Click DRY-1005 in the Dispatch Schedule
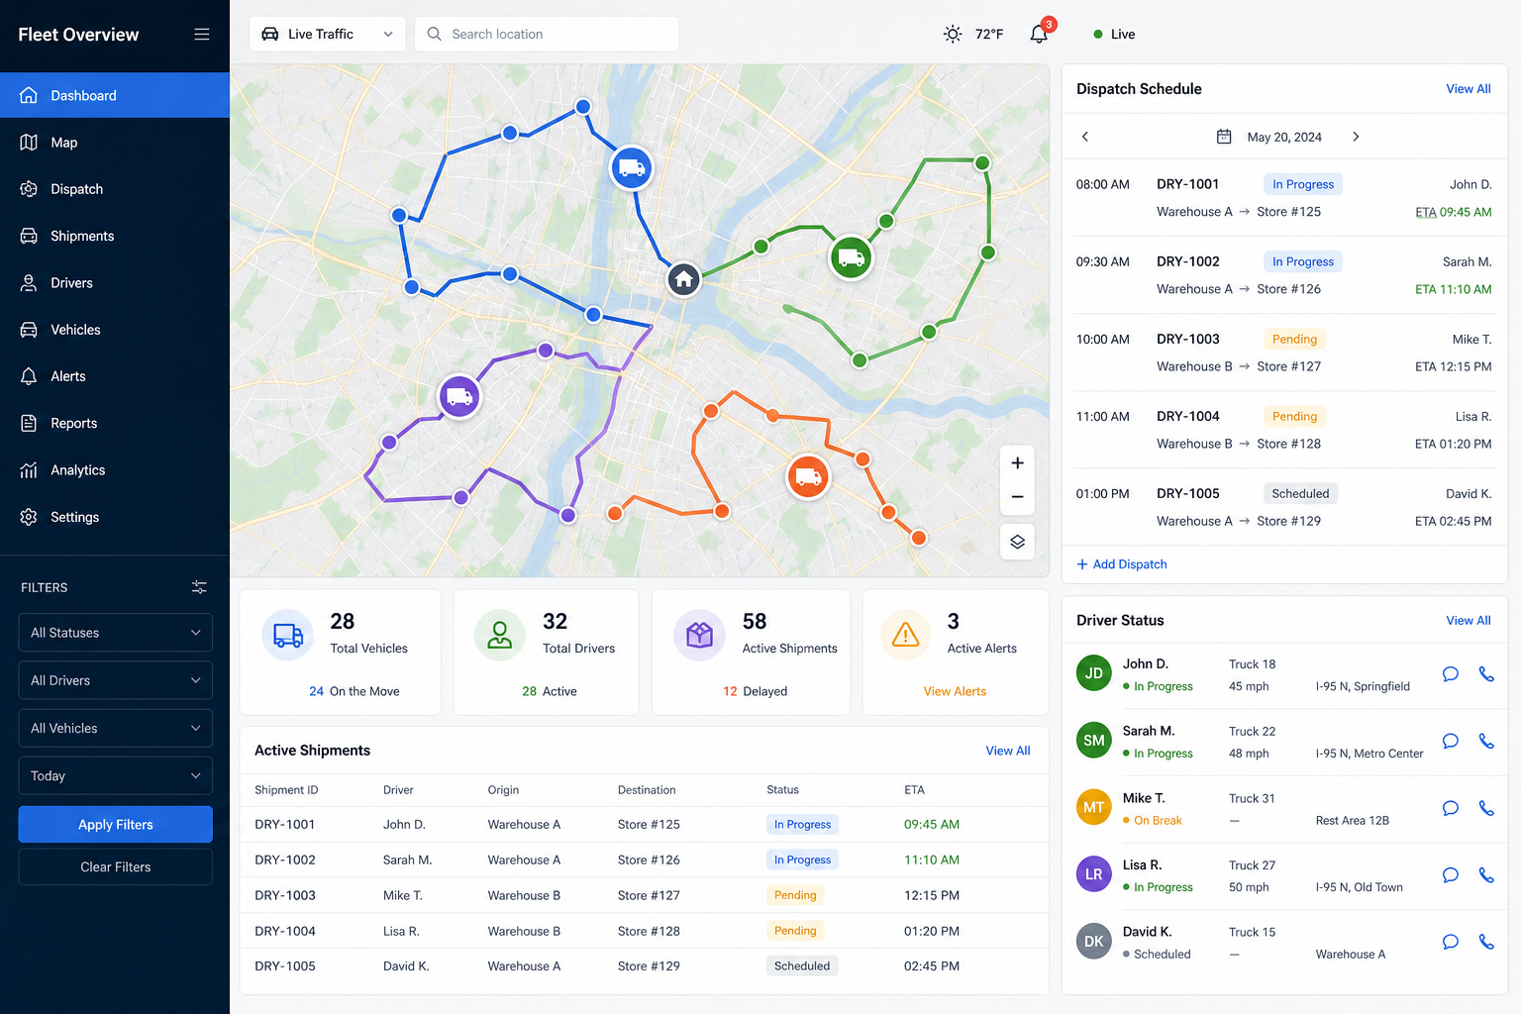1521x1014 pixels. point(1187,493)
